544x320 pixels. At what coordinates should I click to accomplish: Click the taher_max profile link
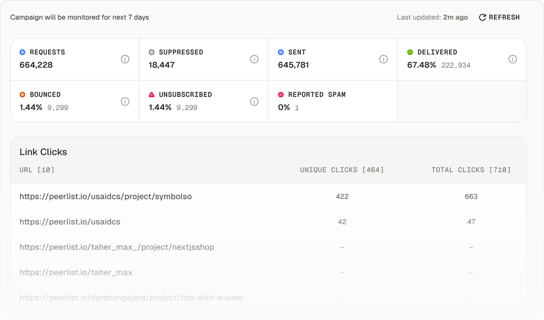(x=76, y=272)
